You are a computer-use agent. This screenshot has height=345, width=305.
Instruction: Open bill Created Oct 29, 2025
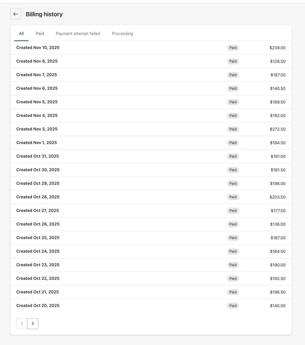pyautogui.click(x=151, y=183)
